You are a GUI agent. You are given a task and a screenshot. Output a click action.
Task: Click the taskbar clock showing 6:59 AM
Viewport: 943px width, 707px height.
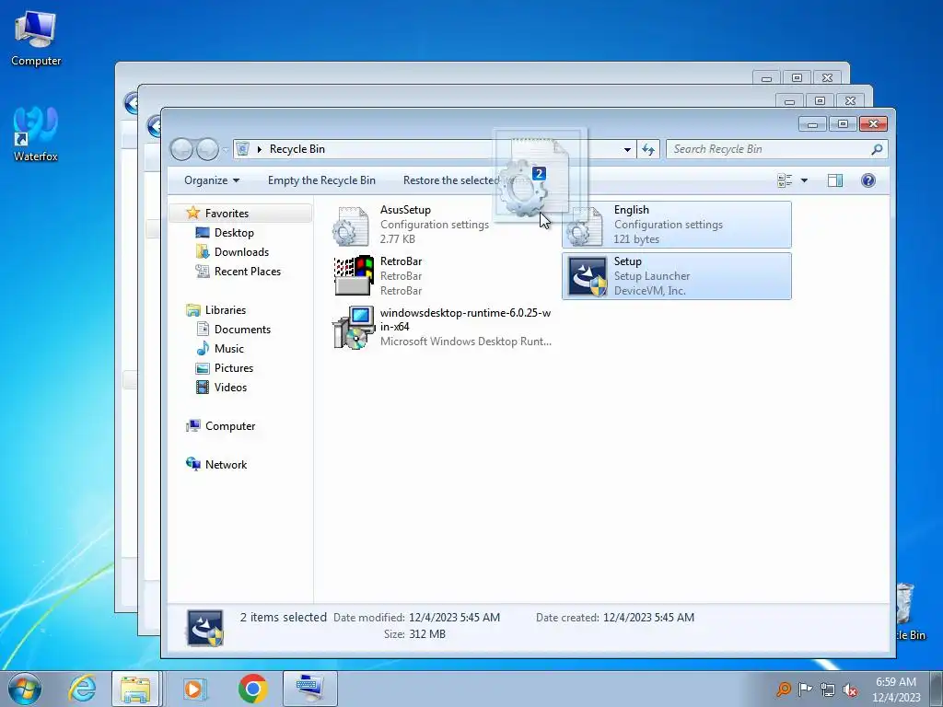point(896,682)
